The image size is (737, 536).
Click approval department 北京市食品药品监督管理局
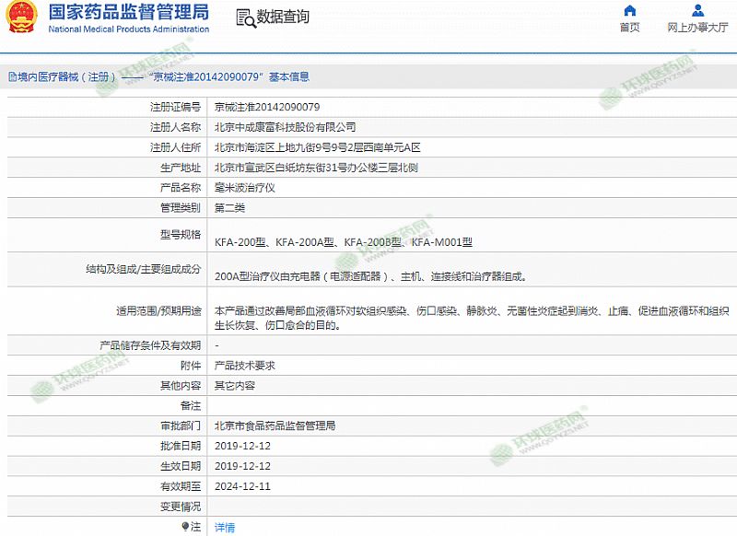(275, 425)
